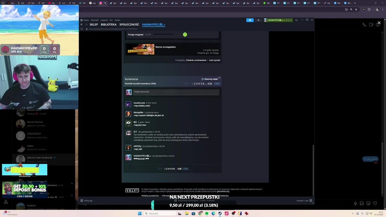
Task: Switch to the BIBLIOTEKA tab
Action: point(109,24)
